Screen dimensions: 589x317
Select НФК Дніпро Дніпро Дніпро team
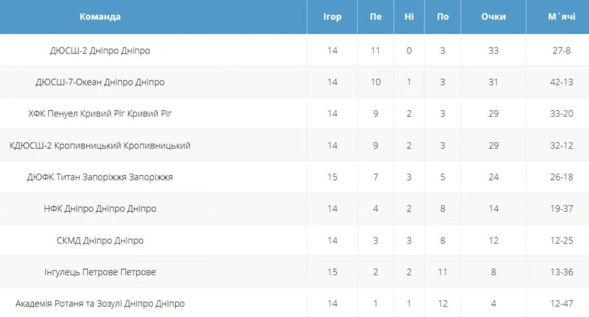[x=100, y=209]
